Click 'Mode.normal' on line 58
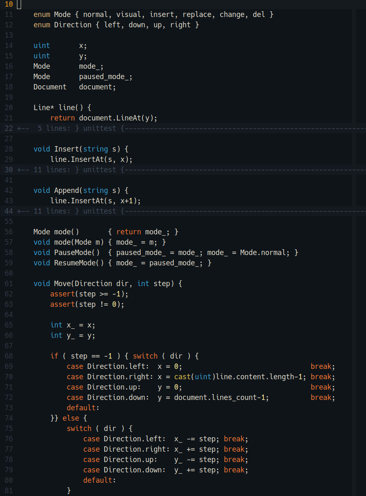The height and width of the screenshot is (496, 366). point(263,253)
